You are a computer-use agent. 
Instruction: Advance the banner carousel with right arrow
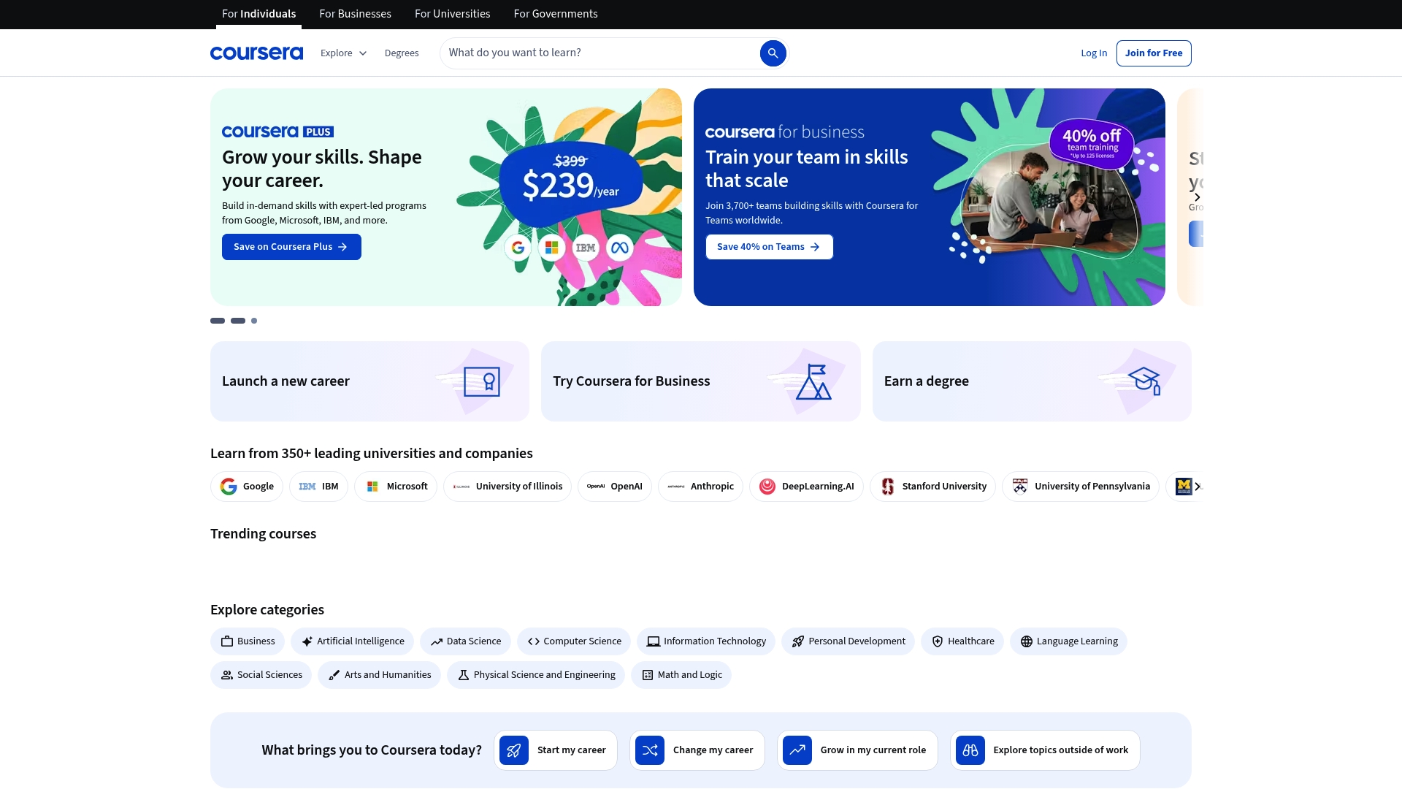(1197, 197)
